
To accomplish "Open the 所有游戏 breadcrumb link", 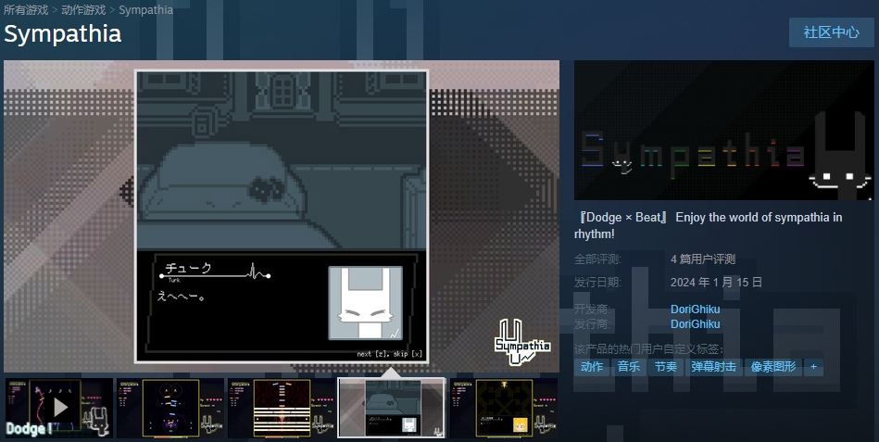I will tap(26, 10).
